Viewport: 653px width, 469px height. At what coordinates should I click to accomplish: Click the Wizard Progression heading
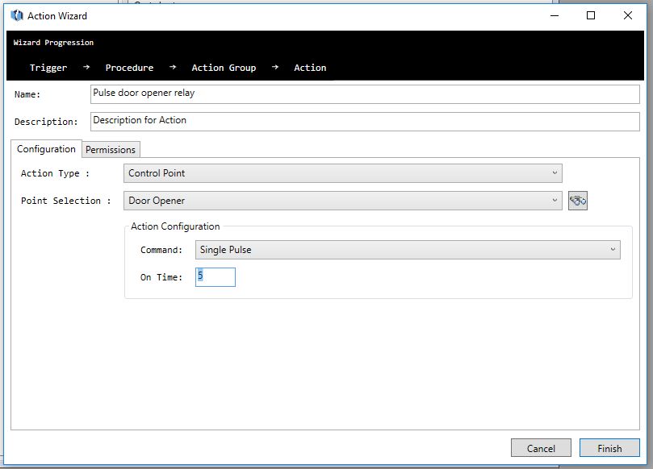53,43
